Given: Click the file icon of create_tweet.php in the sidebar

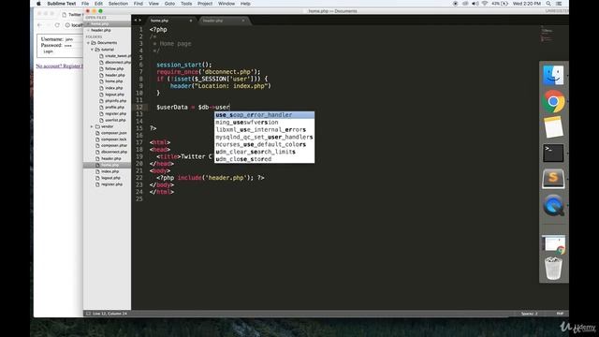Looking at the screenshot, I should click(101, 56).
